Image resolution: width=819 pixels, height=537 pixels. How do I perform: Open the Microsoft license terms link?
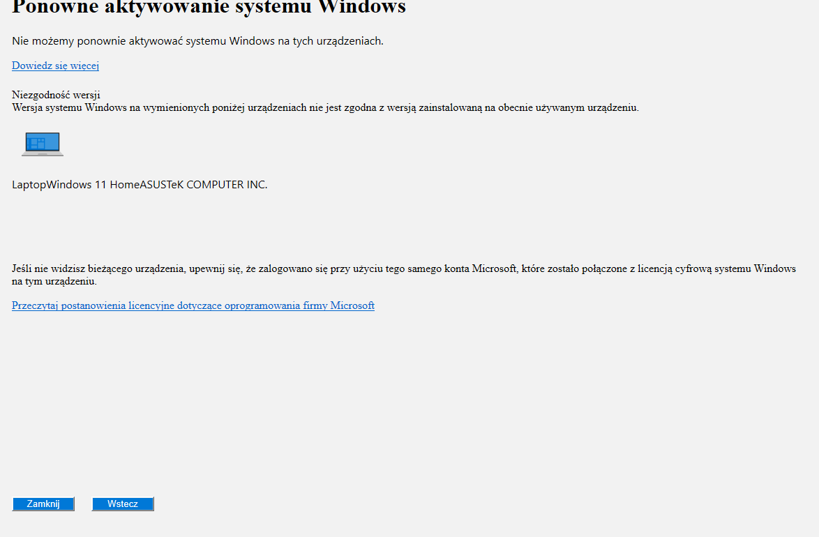point(193,305)
